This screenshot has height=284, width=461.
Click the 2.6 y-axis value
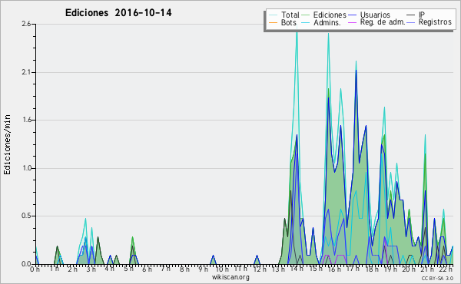coord(26,24)
